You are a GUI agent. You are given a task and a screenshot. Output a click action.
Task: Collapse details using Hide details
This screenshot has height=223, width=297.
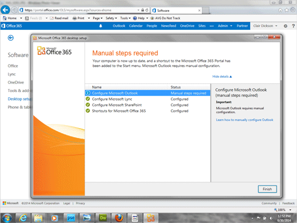coord(222,77)
